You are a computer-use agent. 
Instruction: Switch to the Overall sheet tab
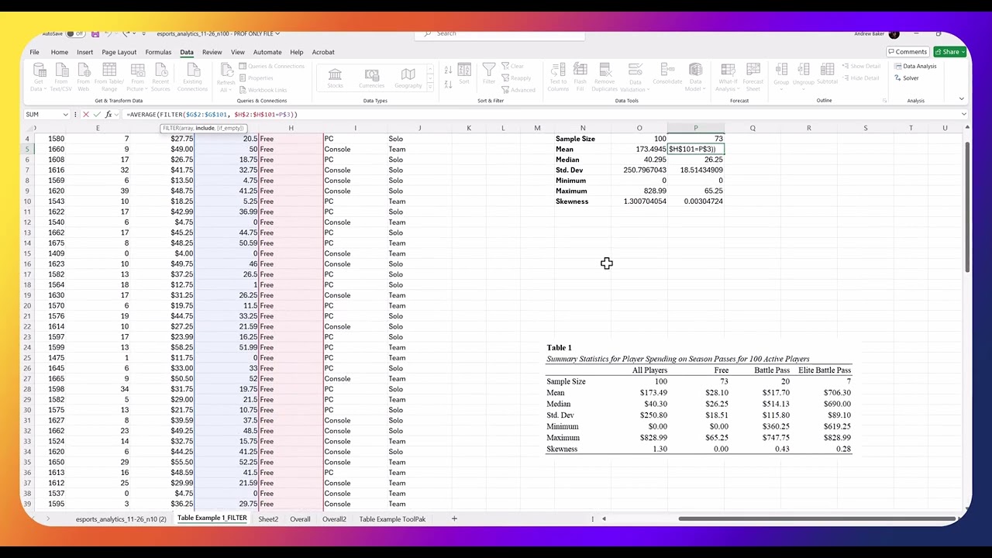click(300, 519)
